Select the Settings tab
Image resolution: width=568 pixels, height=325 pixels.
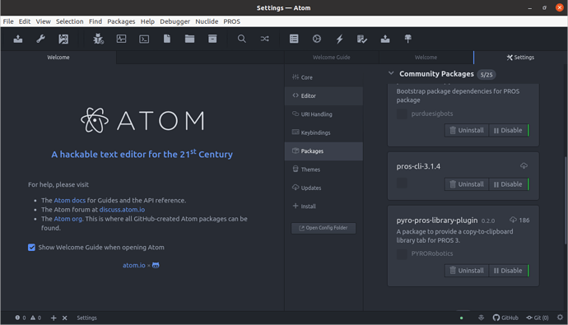pos(520,57)
